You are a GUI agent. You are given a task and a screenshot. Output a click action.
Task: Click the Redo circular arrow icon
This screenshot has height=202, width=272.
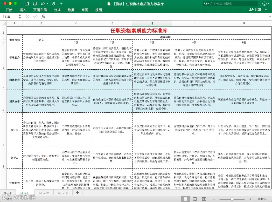pos(53,4)
